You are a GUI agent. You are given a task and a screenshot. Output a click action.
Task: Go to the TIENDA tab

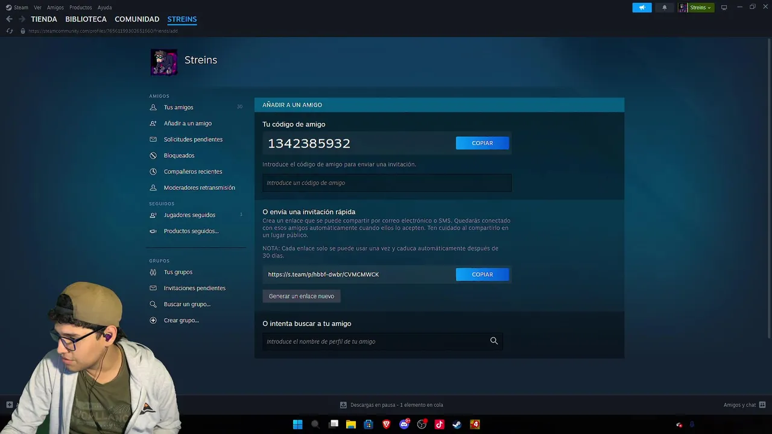44,19
